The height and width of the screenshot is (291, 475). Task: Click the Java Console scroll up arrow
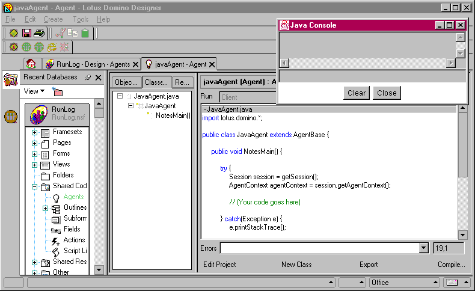pos(461,37)
